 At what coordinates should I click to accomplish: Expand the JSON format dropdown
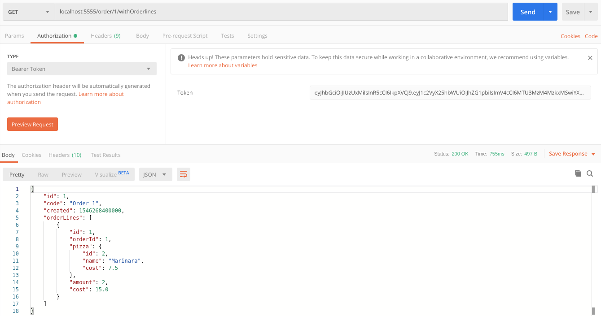coord(155,175)
